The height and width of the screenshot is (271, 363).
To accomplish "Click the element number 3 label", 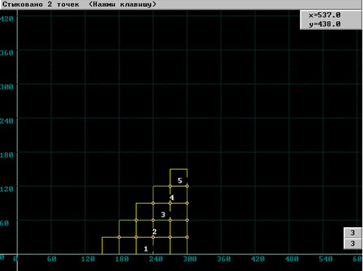I will point(163,215).
